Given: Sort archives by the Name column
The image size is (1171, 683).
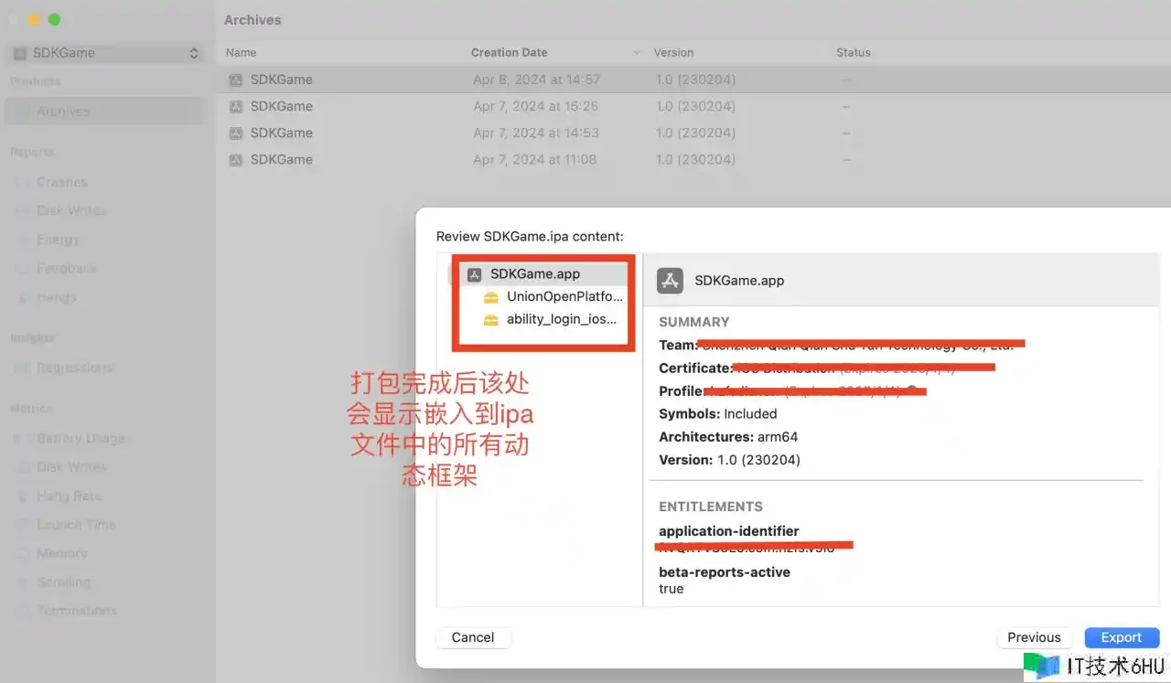Looking at the screenshot, I should [242, 53].
